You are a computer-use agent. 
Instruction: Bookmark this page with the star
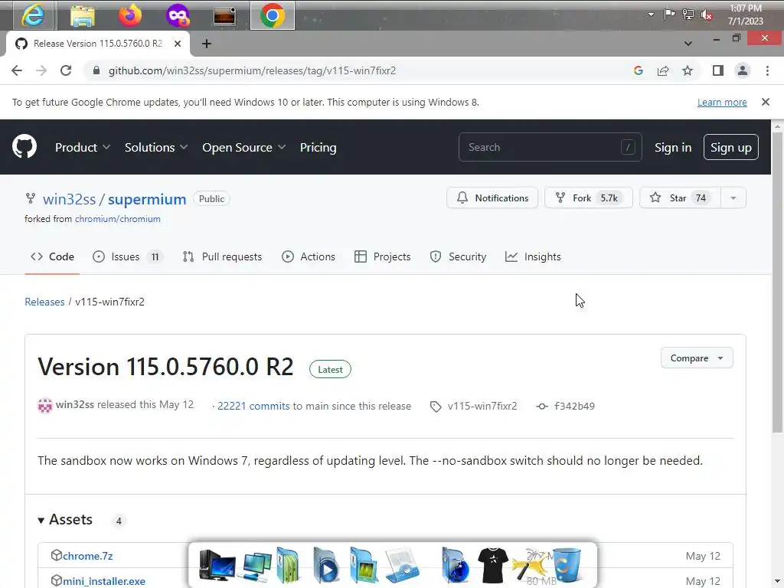(688, 70)
